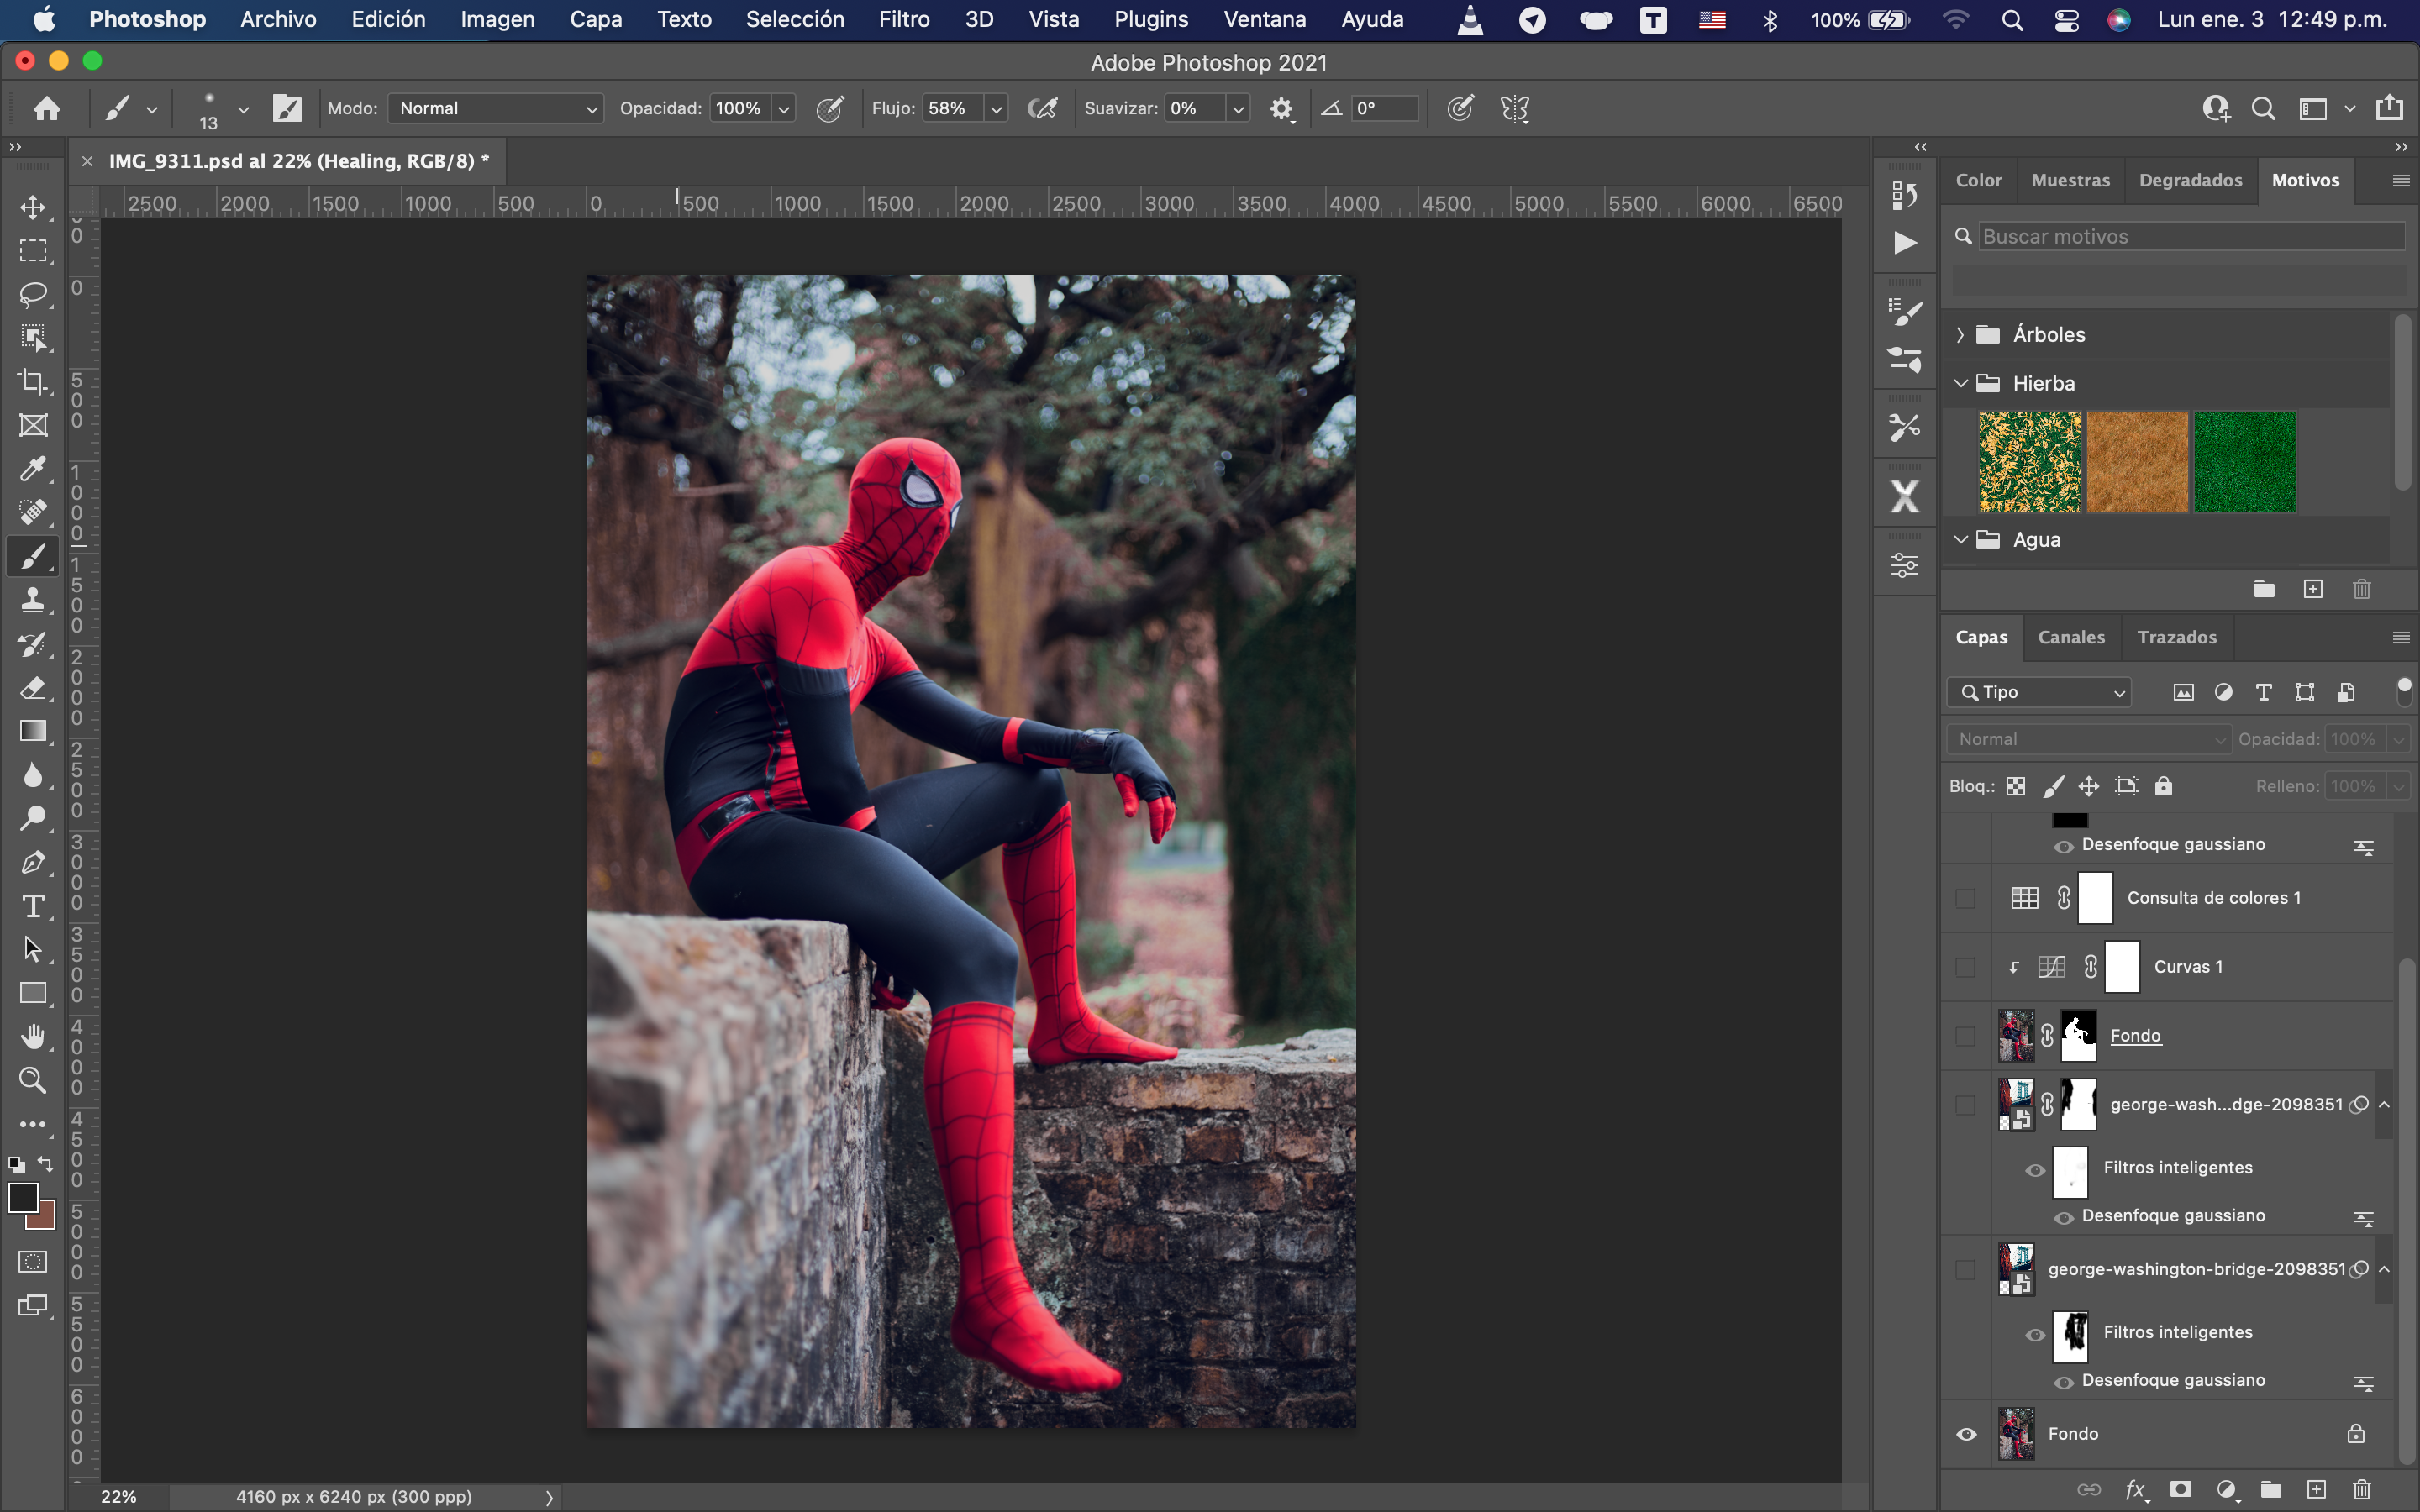Select the Move tool
This screenshot has width=2420, height=1512.
(33, 207)
